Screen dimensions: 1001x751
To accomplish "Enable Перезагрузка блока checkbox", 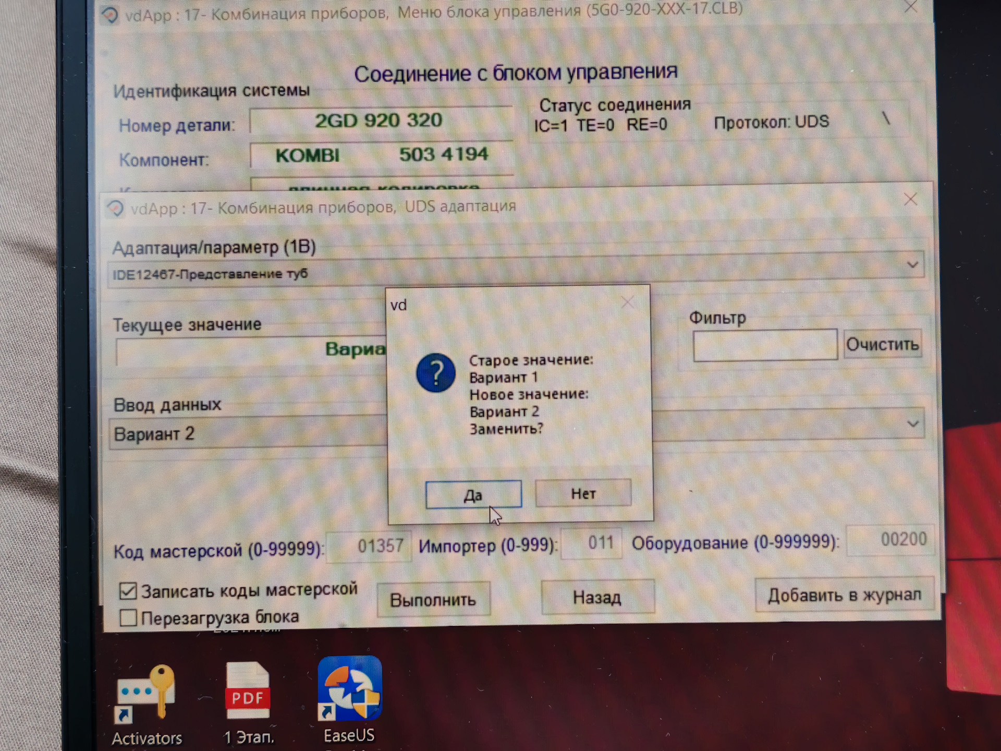I will tap(128, 618).
